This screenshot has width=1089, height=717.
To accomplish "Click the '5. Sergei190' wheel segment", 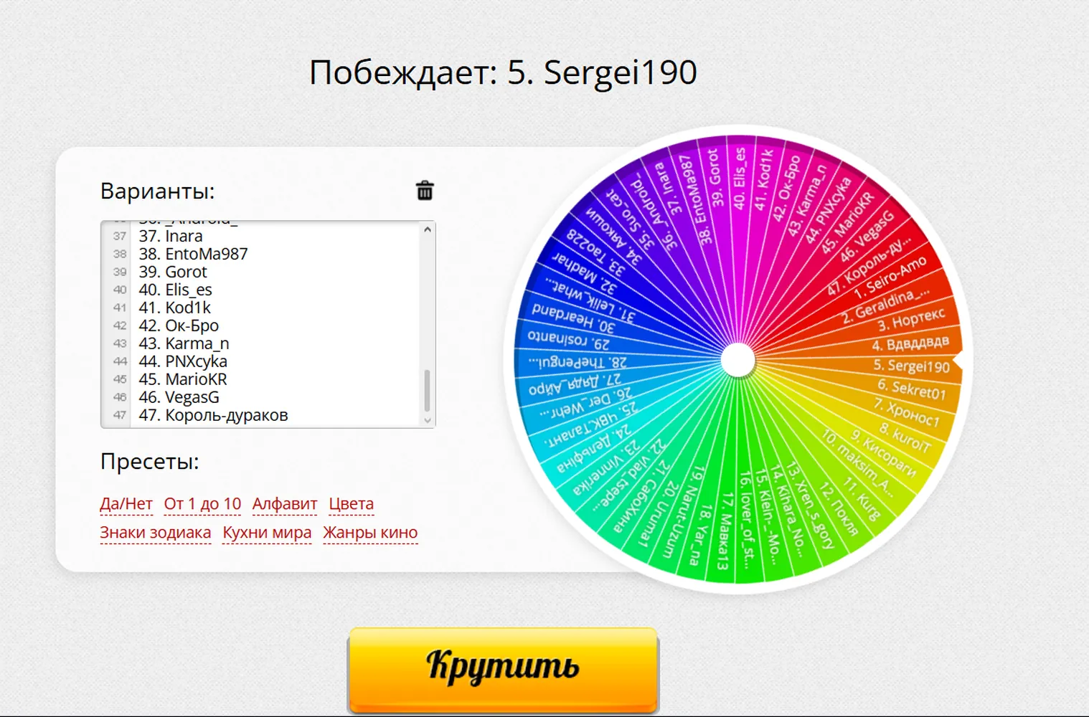I will click(911, 366).
